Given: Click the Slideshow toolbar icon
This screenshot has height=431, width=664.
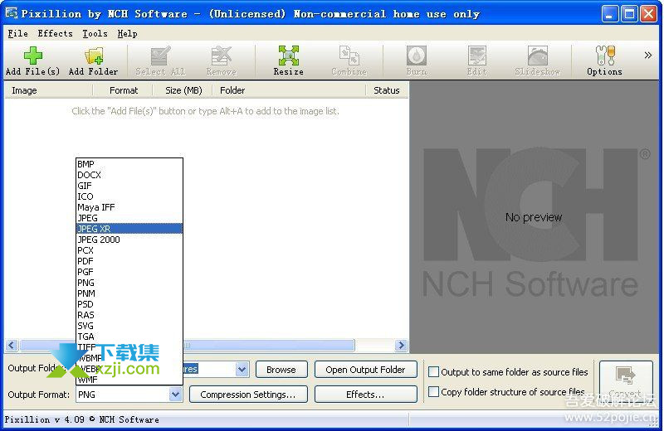Looking at the screenshot, I should [x=537, y=61].
